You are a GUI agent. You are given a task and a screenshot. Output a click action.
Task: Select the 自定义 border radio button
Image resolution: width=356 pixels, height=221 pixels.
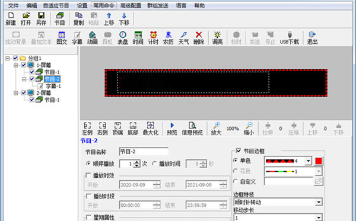point(236,181)
